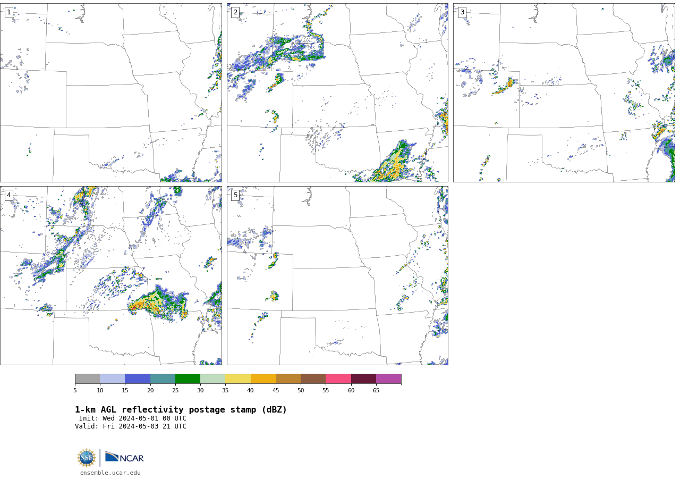Click the dark green 25-30 dBZ swatch
Viewport: 680px width, 479px height.
click(188, 379)
